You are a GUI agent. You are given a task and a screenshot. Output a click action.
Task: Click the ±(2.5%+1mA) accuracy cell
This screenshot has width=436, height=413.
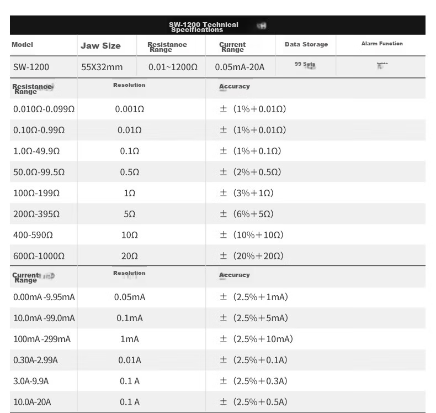pos(254,297)
